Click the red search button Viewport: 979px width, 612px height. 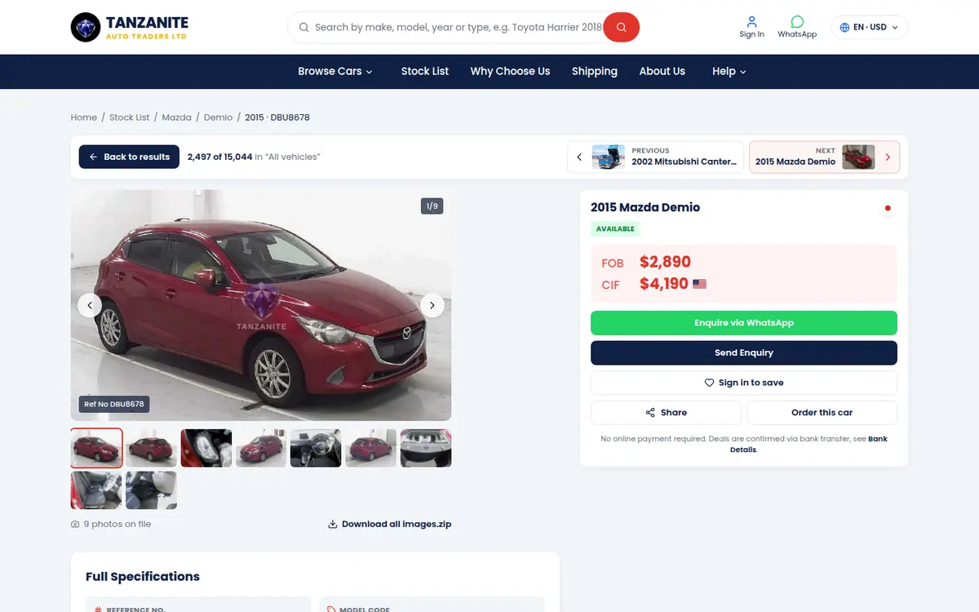coord(621,27)
